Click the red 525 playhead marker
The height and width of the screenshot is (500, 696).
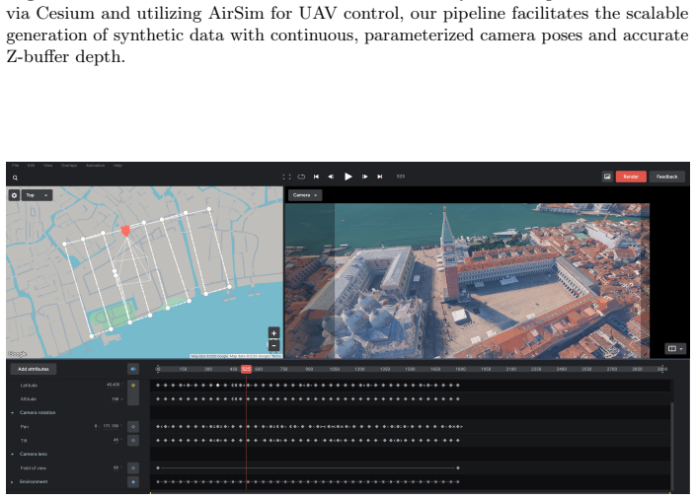pyautogui.click(x=247, y=369)
